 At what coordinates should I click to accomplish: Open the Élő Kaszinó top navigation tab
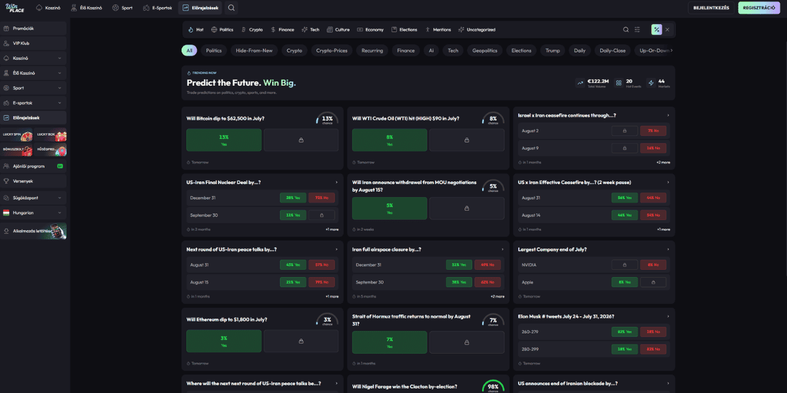click(x=85, y=8)
